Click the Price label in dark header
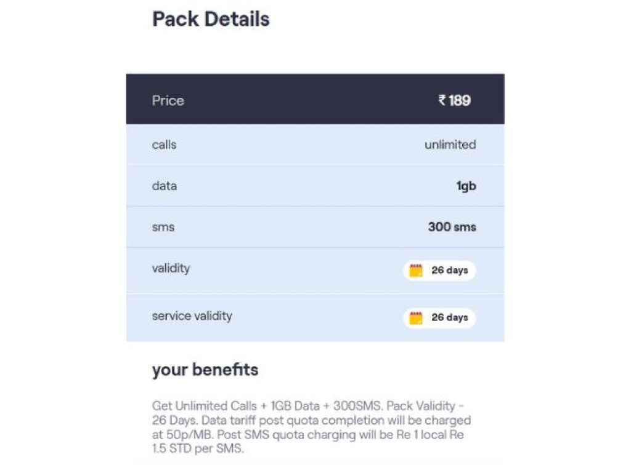 (168, 100)
